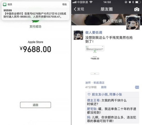Tap the steering wheel avatar beside the post
Screen dimensions: 142x125
78,35
